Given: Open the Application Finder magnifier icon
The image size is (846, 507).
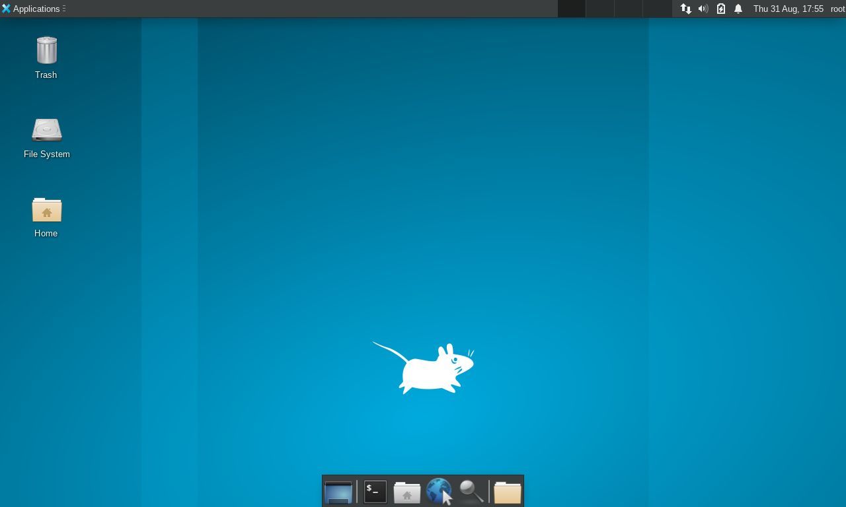Looking at the screenshot, I should pos(471,491).
